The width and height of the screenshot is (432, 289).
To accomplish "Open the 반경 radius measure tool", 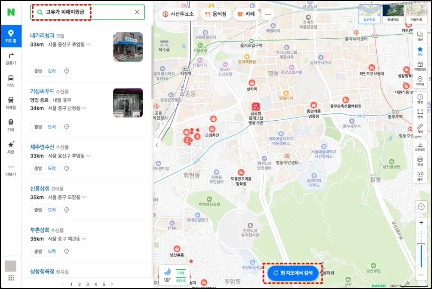I will click(x=420, y=99).
